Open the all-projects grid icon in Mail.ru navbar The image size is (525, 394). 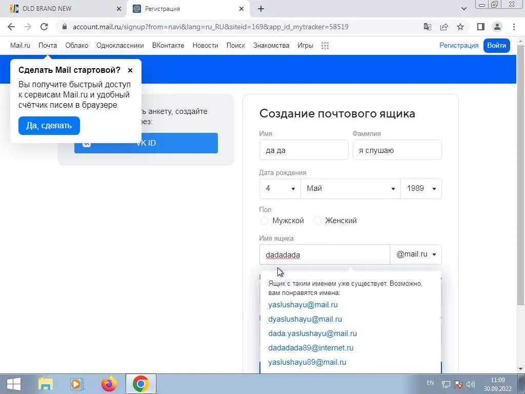[x=325, y=46]
